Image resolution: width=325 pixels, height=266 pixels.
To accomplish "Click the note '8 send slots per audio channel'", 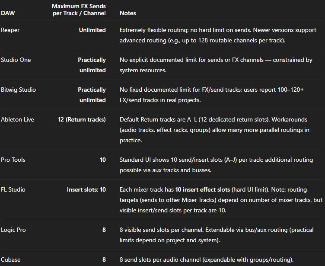I will click(x=207, y=260).
